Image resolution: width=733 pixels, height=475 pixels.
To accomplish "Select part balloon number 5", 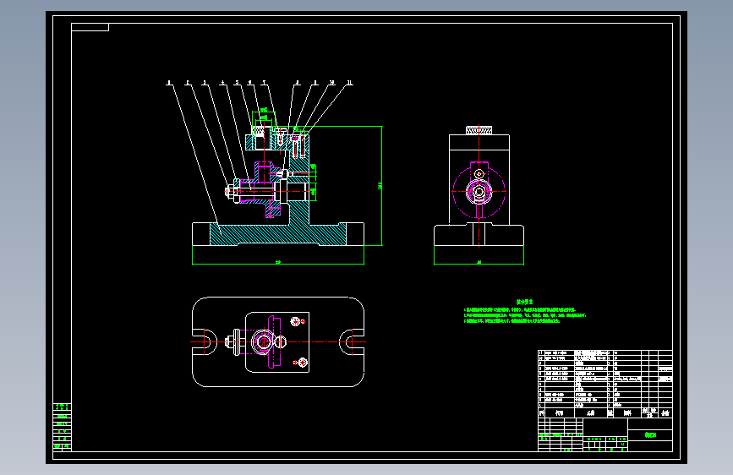I will 237,83.
